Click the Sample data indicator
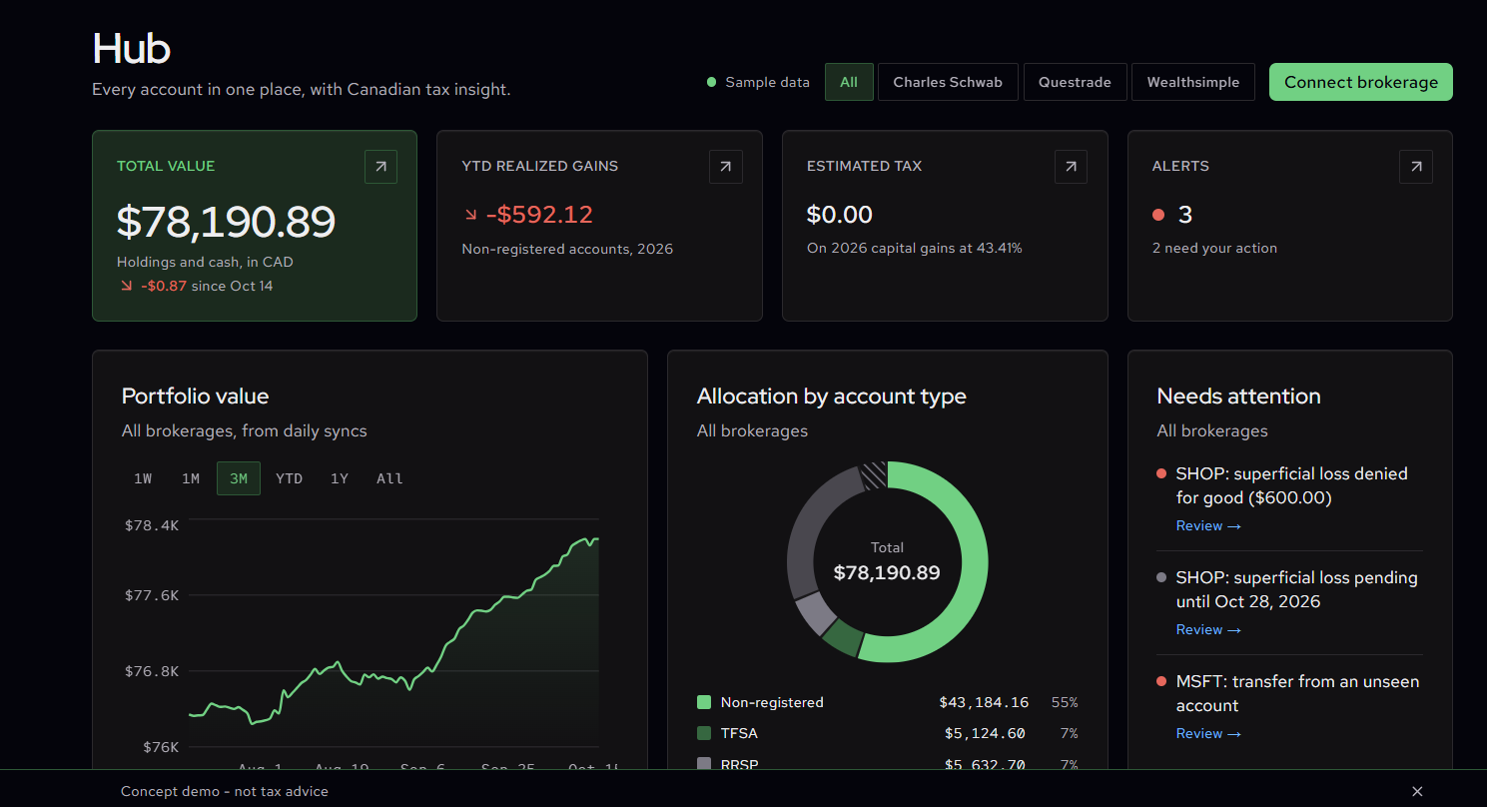The height and width of the screenshot is (807, 1487). [758, 82]
